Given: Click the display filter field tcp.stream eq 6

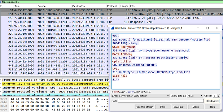Looking at the screenshot, I should [112, 2].
